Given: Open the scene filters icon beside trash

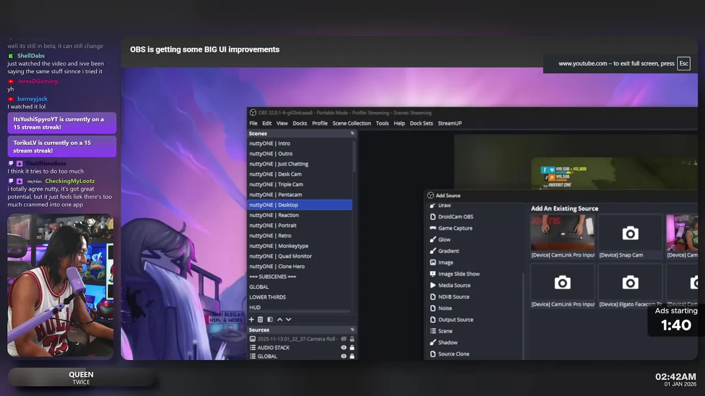Looking at the screenshot, I should 270,320.
